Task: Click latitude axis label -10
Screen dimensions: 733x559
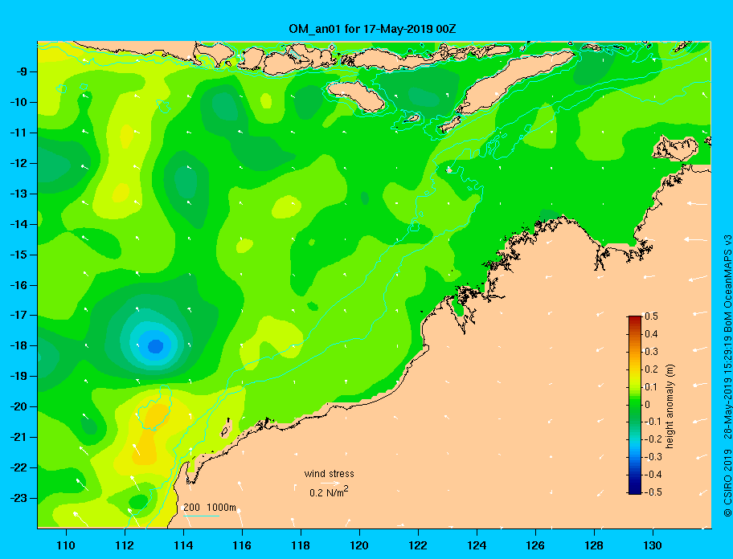Action: tap(18, 102)
